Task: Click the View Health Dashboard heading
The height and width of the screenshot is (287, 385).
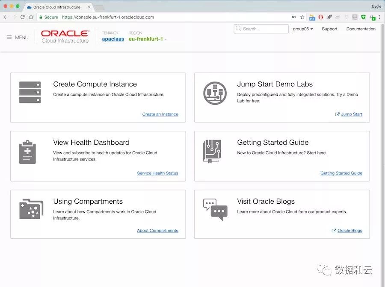Action: (91, 142)
